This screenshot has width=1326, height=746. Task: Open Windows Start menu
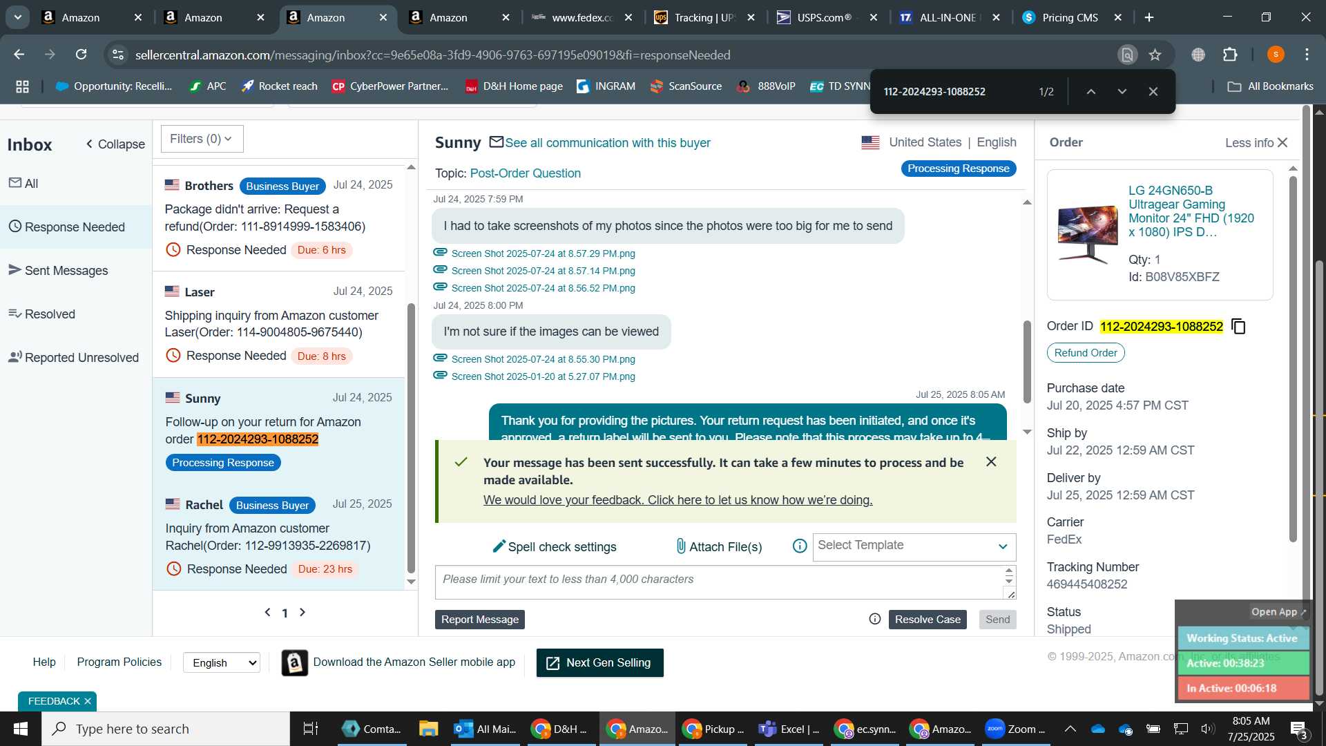21,729
